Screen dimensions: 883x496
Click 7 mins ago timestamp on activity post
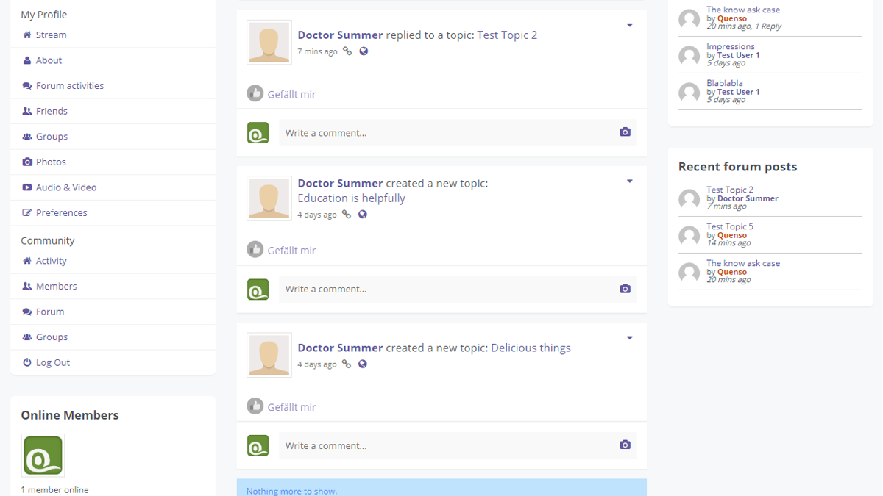coord(317,51)
